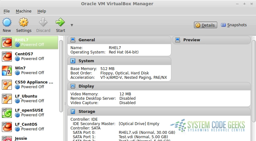
Task: Select the LF_openSUSE machine icon
Action: tap(7, 113)
